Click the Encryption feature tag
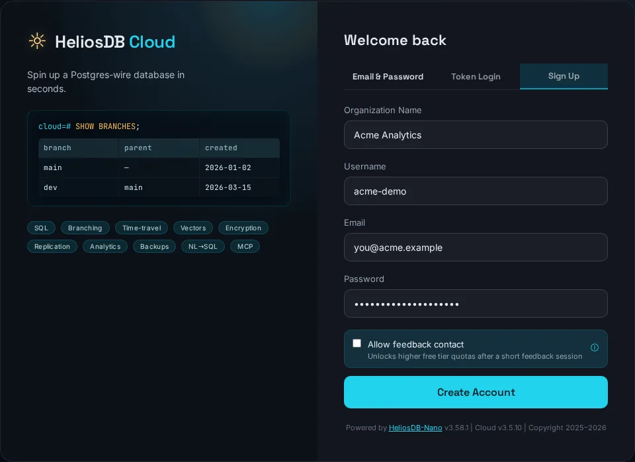Screen dimensions: 635x462 click(243, 228)
